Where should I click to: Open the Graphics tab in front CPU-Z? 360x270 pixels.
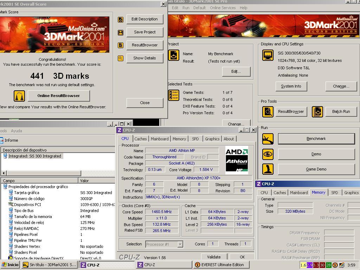coord(212,139)
